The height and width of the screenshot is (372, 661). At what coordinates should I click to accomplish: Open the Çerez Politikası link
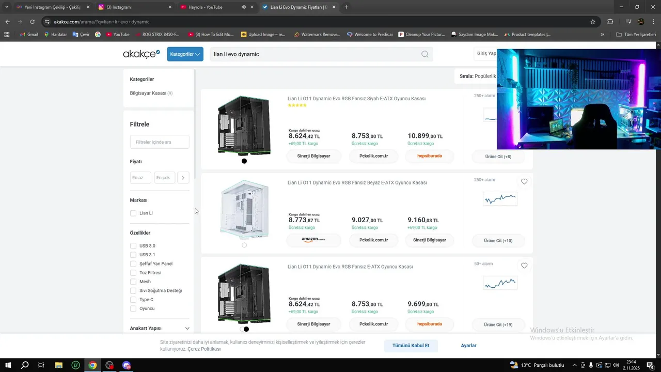[x=204, y=349]
